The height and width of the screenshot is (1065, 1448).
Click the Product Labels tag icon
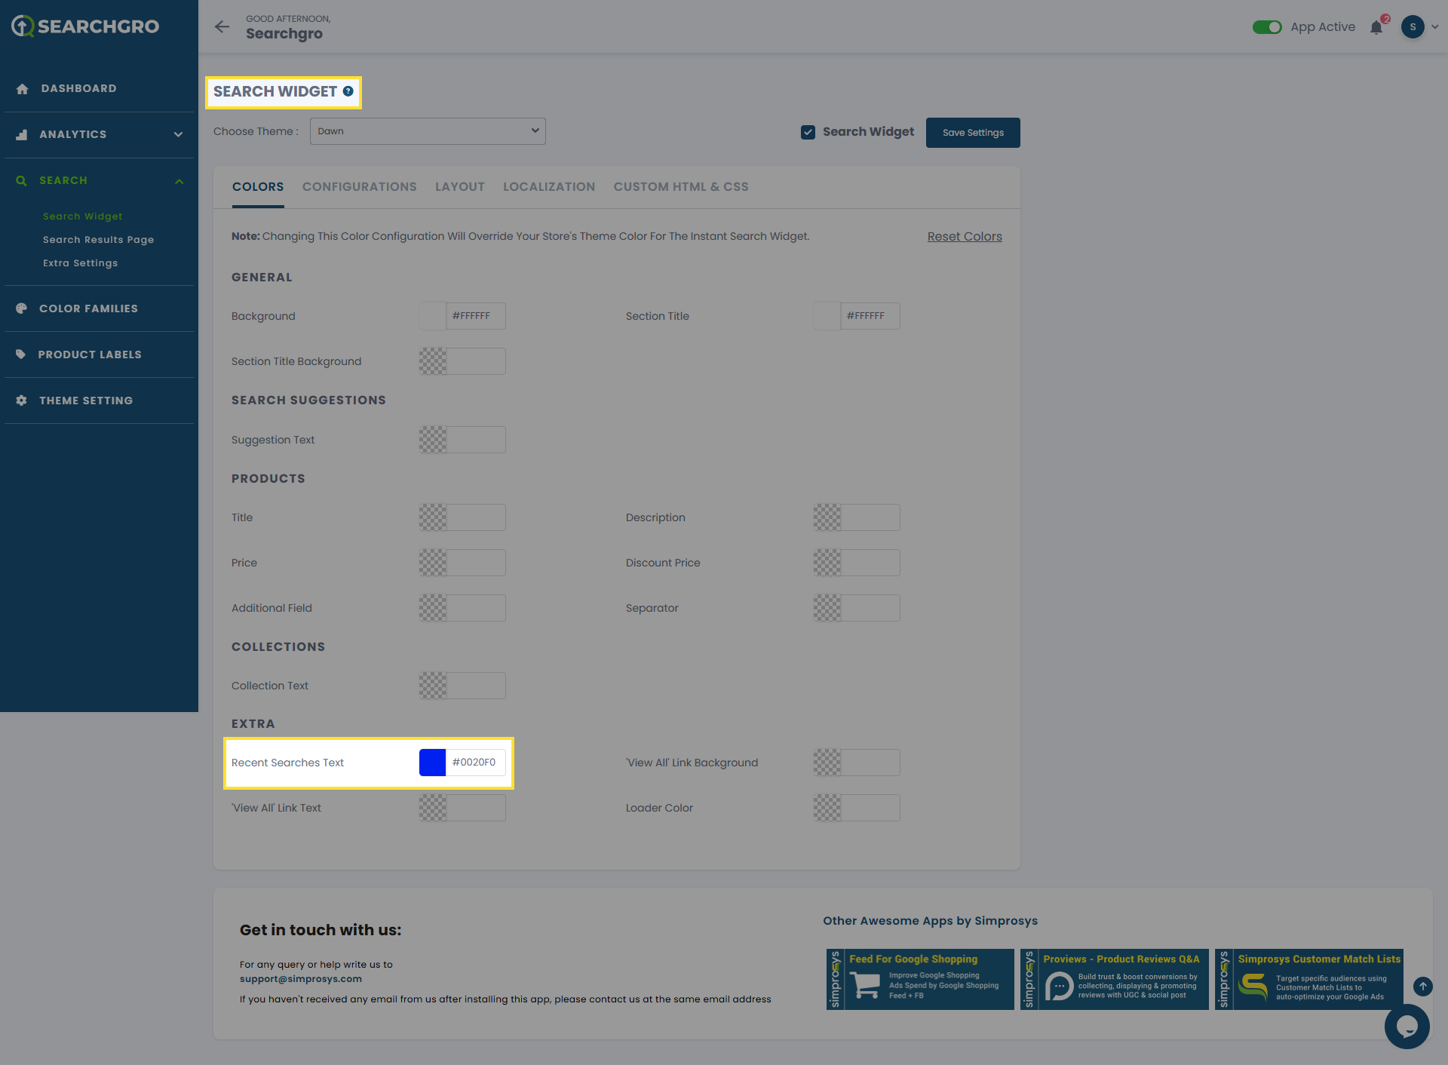tap(21, 354)
